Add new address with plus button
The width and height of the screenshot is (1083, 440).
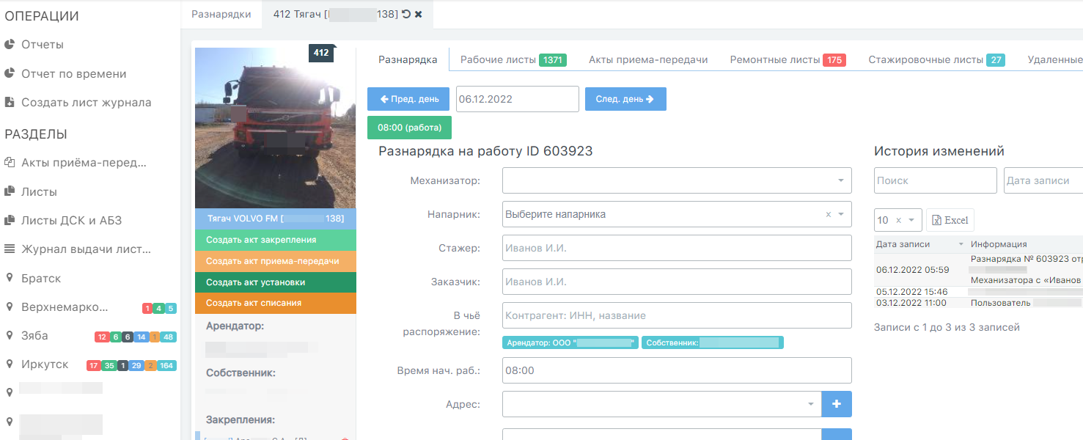pos(837,404)
